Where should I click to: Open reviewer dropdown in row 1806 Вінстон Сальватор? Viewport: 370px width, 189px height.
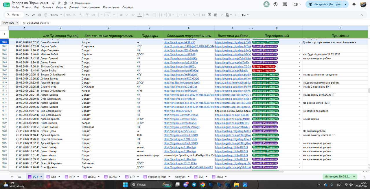pos(299,67)
